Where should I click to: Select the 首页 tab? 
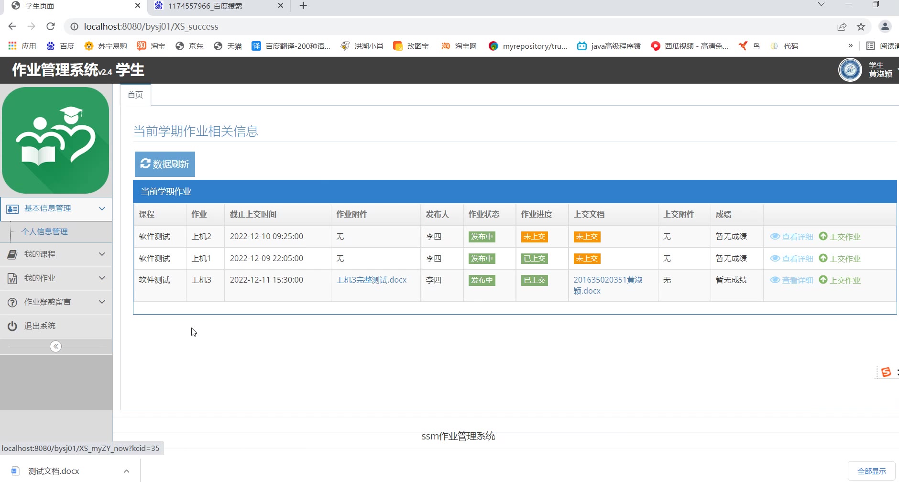(x=135, y=95)
